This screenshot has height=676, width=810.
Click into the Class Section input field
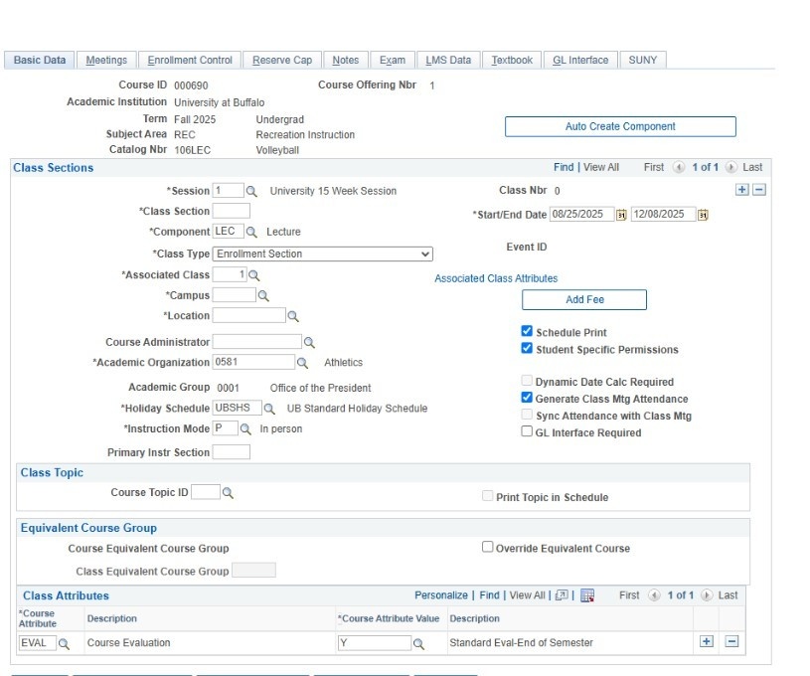click(232, 211)
